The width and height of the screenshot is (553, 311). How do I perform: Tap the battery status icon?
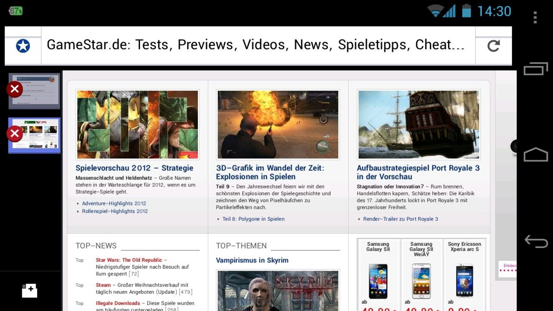466,11
